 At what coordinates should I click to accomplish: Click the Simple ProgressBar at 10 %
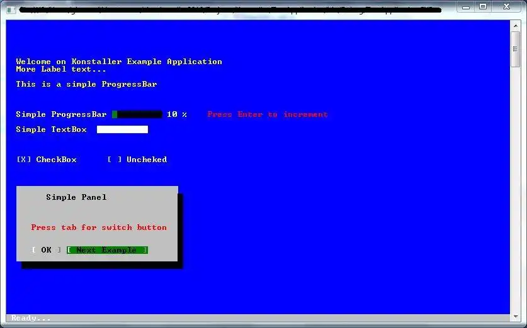click(x=137, y=114)
